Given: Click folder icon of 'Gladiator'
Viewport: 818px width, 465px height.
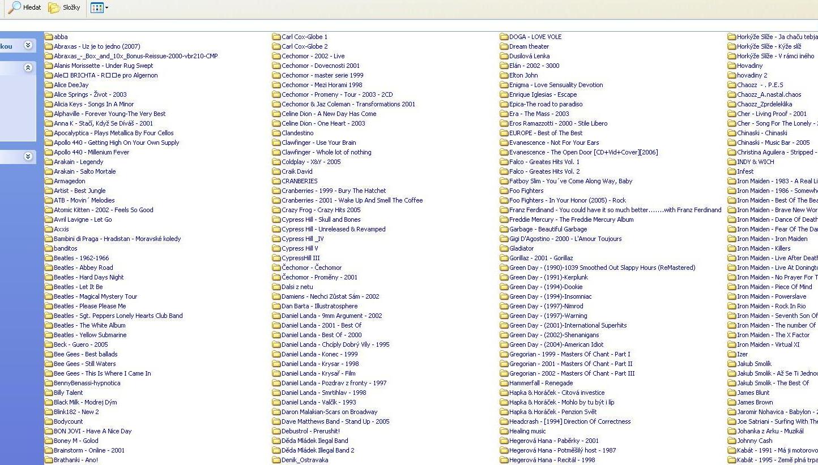Looking at the screenshot, I should pos(504,248).
